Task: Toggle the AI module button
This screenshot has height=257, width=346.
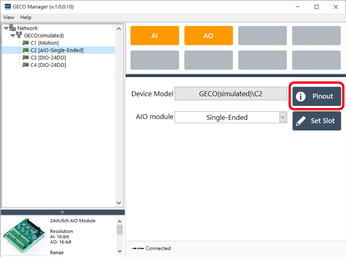Action: [x=154, y=36]
